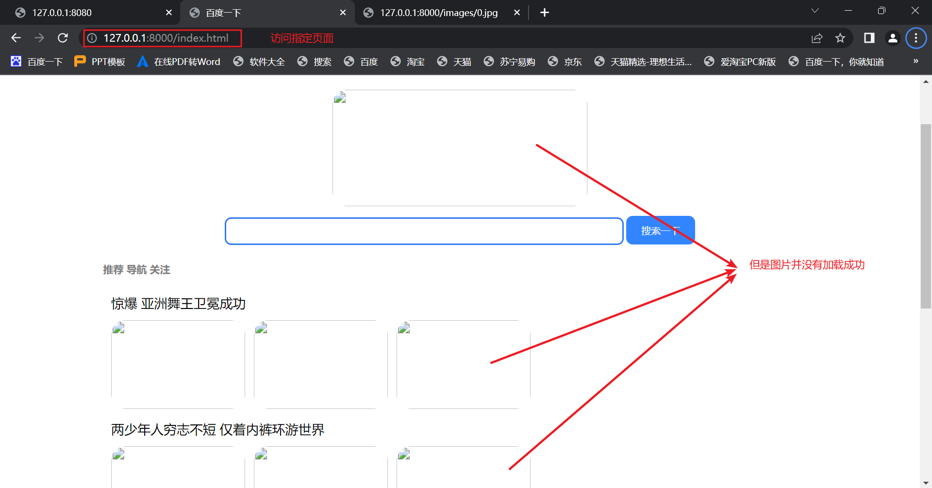Image resolution: width=932 pixels, height=488 pixels.
Task: Select the 导航 navigation item
Action: tap(136, 270)
